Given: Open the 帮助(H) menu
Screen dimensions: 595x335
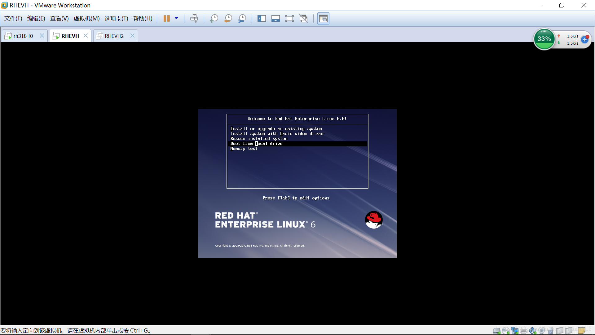Looking at the screenshot, I should (x=143, y=19).
